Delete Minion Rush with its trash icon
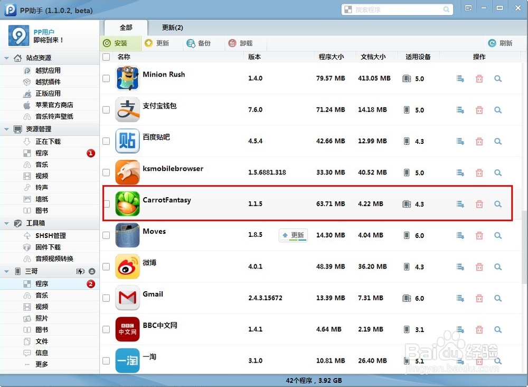This screenshot has height=387, width=528. pos(479,79)
